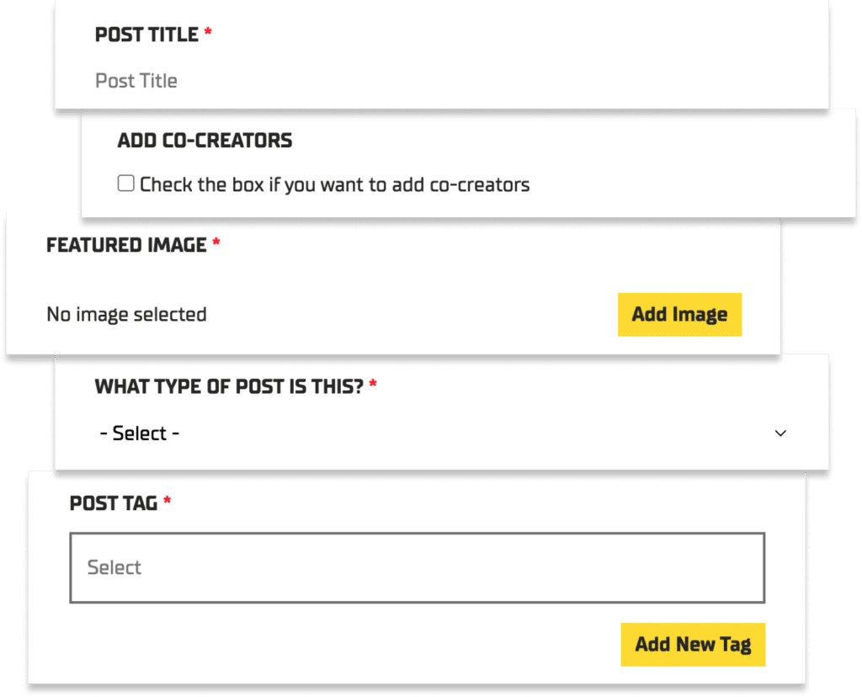This screenshot has height=697, width=862.
Task: Click the POST TAG label
Action: [x=114, y=503]
